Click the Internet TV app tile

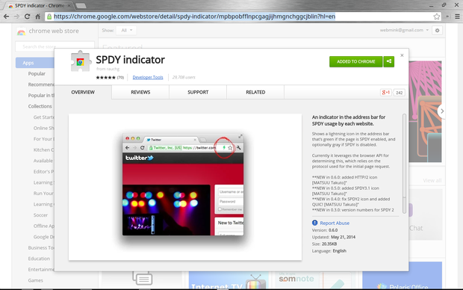click(x=229, y=280)
